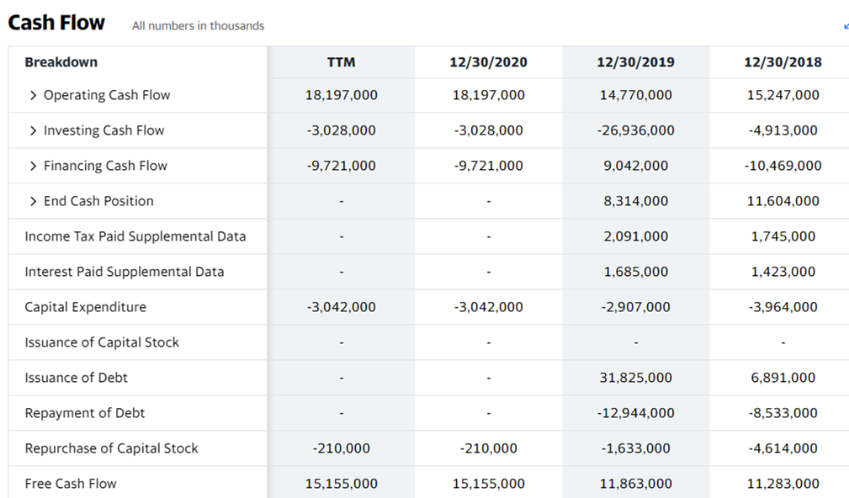Screen dimensions: 849x498
Task: Click the Breakdown column header
Action: click(x=61, y=62)
